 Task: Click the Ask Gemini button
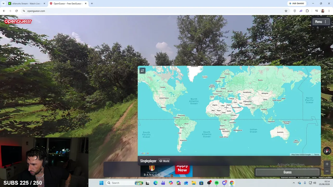click(x=296, y=3)
